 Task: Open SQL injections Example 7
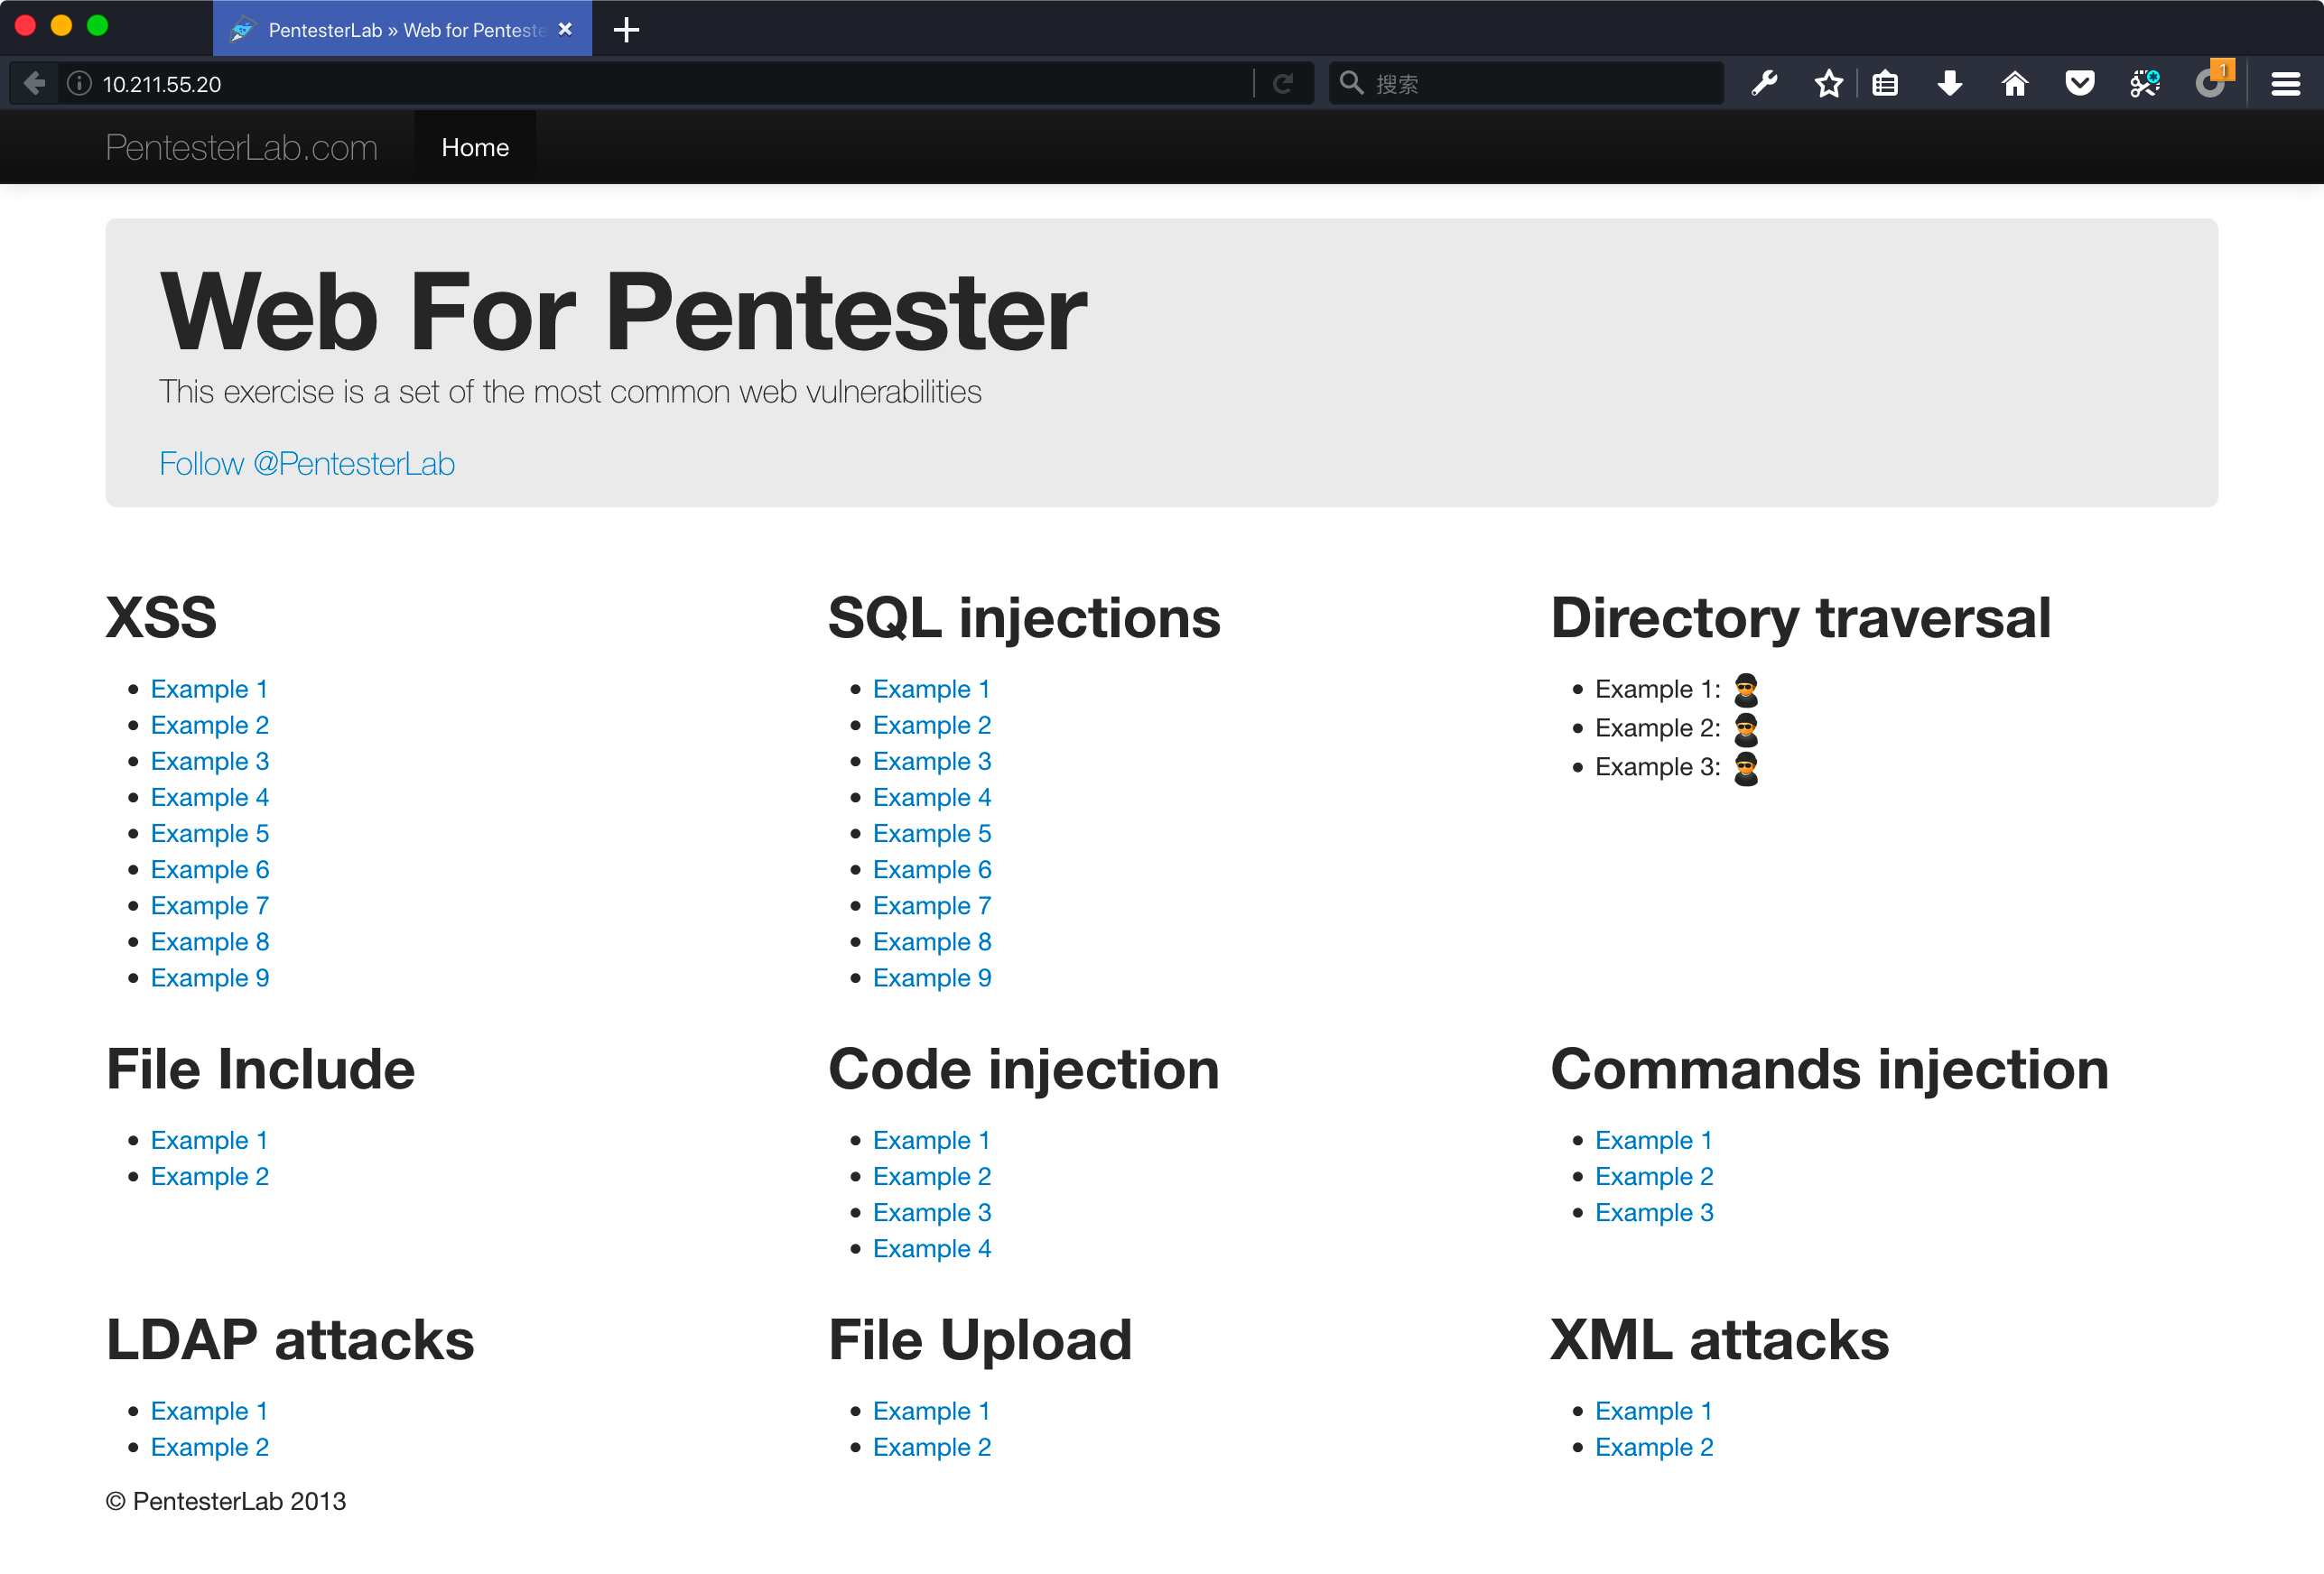(932, 904)
